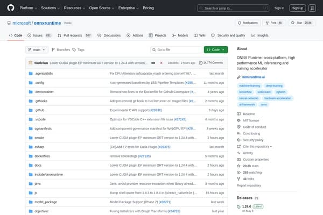Screen dimensions: 323x215
Task: Open the appearance settings icon in header
Action: click(312, 8)
